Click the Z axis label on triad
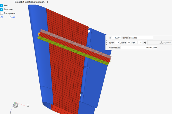 coord(11,112)
